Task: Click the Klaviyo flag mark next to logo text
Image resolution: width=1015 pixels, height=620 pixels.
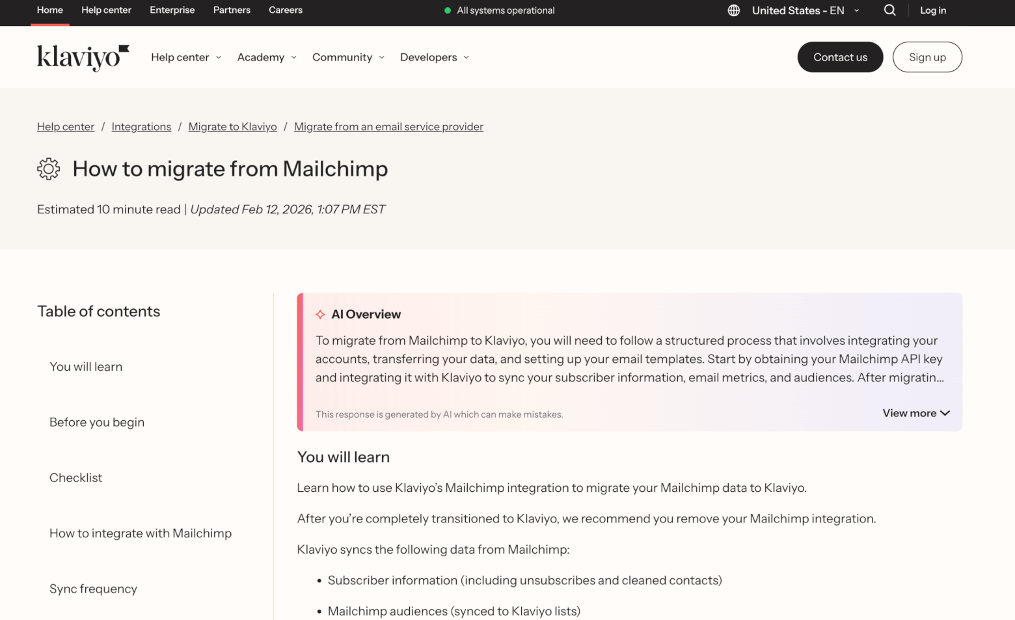Action: pos(124,49)
